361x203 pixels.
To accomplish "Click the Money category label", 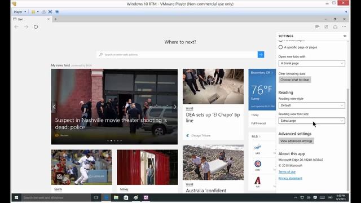I will (124, 189).
